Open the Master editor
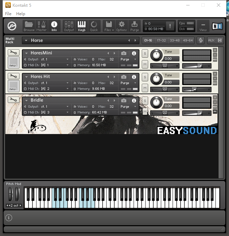The width and height of the screenshot is (229, 236). tap(41, 26)
